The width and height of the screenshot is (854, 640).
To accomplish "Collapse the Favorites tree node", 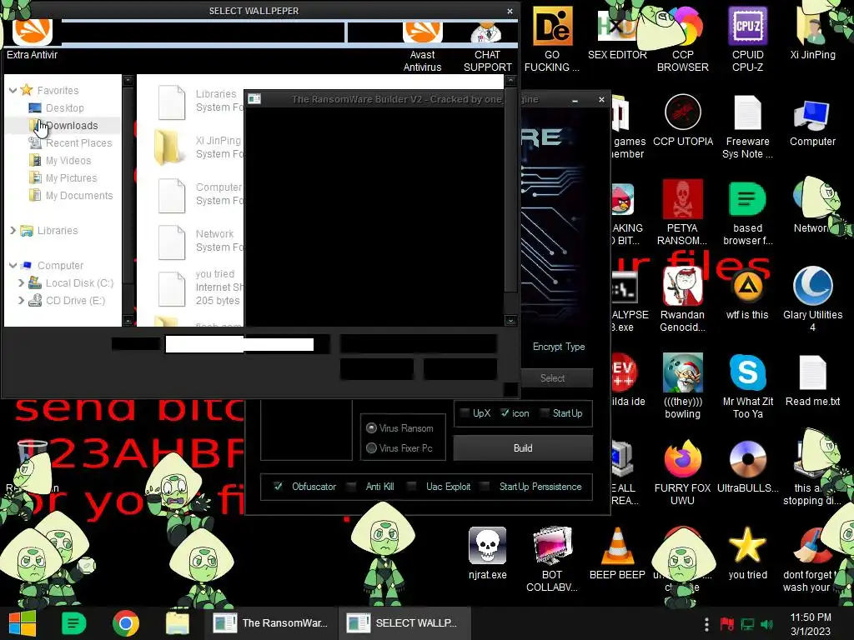I will pyautogui.click(x=13, y=90).
